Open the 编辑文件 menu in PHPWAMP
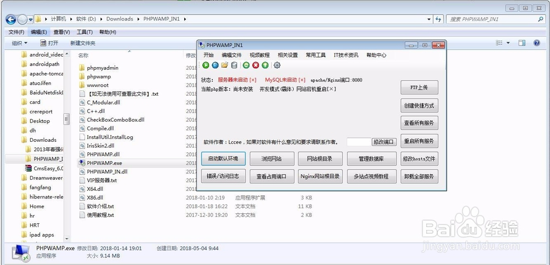 click(x=232, y=55)
